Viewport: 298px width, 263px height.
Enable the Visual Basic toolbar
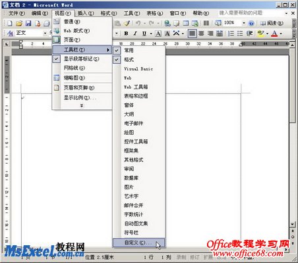(x=139, y=69)
